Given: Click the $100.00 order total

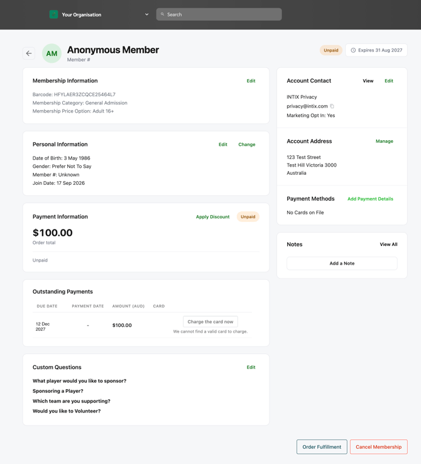Looking at the screenshot, I should (x=52, y=233).
